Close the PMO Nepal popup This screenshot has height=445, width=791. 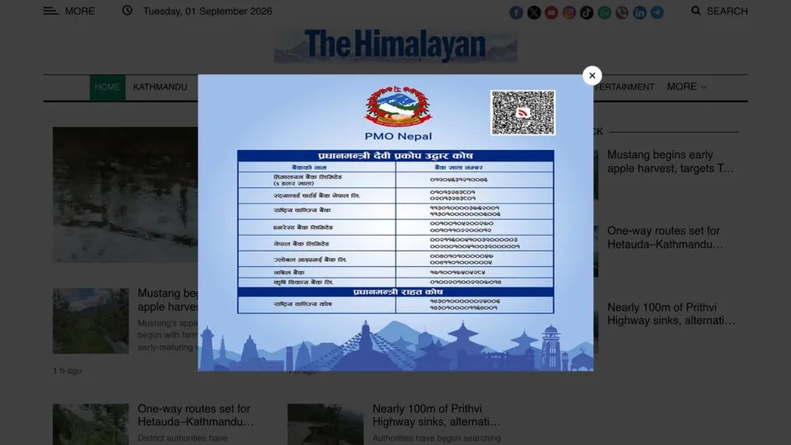coord(592,76)
